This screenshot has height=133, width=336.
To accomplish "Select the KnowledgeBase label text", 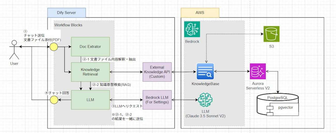I will point(205,84).
